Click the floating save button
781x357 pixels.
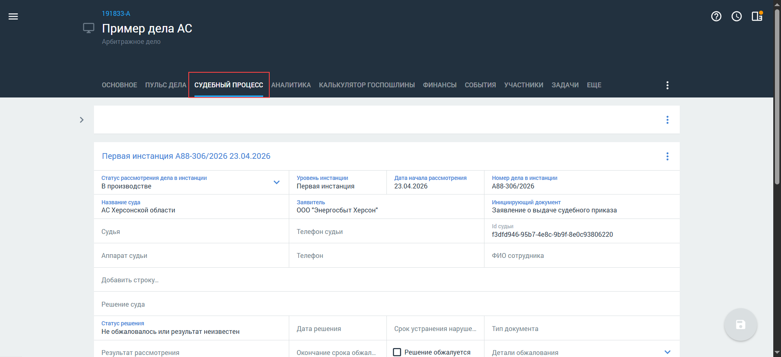(x=740, y=325)
